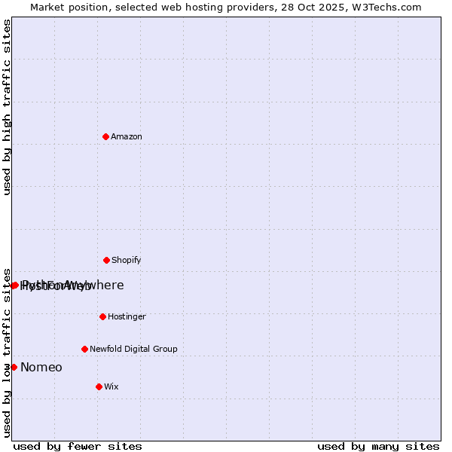
Task: Click the overlapping red PythonAnywhere marker
Action: point(14,285)
